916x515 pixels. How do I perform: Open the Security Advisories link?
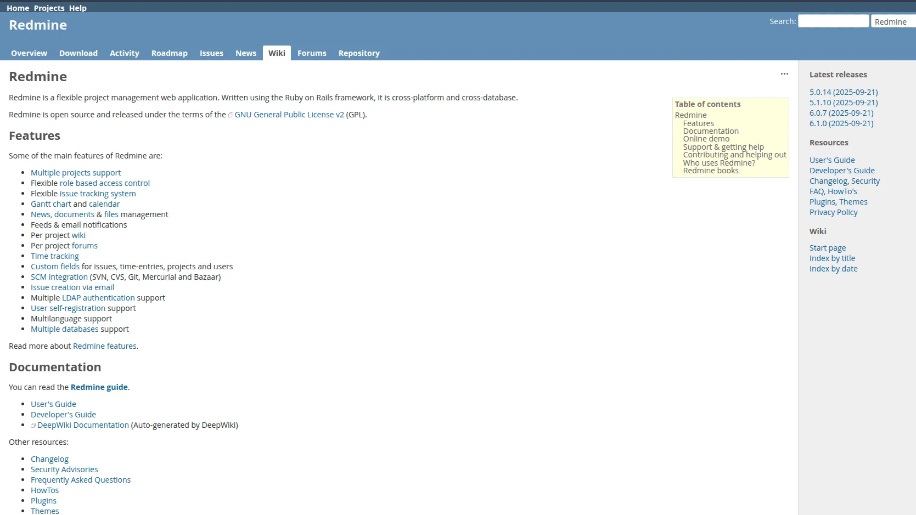point(64,469)
